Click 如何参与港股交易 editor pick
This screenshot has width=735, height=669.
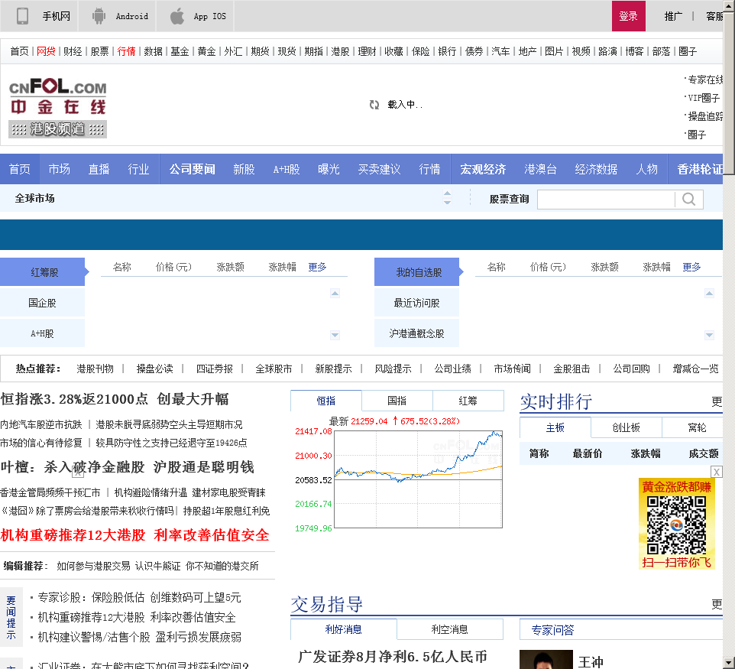[x=93, y=566]
